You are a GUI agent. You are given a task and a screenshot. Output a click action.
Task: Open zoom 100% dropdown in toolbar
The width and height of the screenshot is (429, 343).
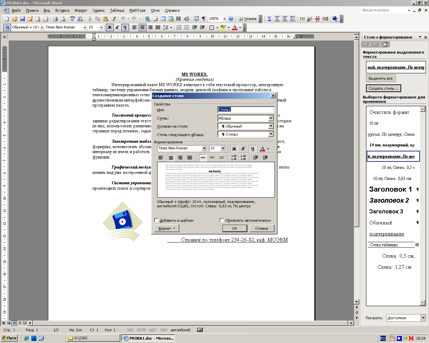225,19
